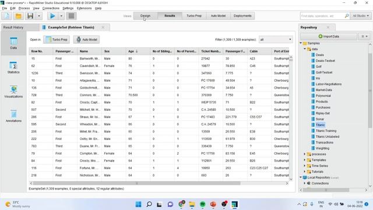Open the Turbo Prep view
The height and width of the screenshot is (210, 373).
pyautogui.click(x=194, y=16)
